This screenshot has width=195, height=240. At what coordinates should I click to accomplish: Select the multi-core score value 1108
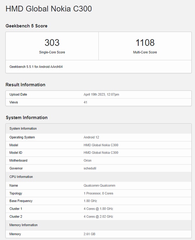click(x=145, y=43)
